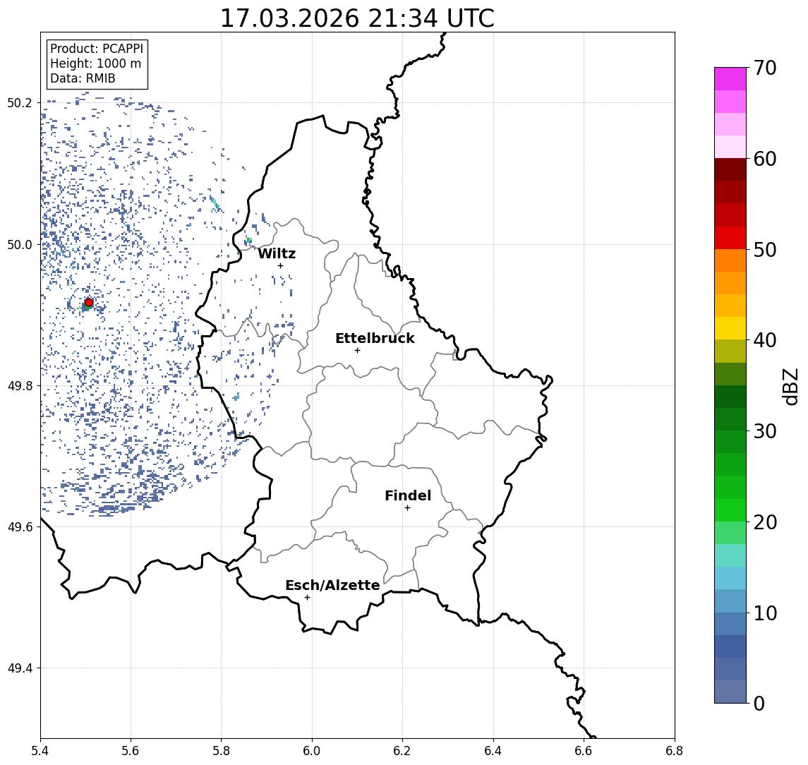Click longitude axis label 5.6
The image size is (808, 765).
coord(131,751)
